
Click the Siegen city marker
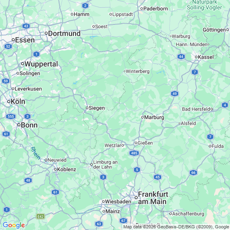[87, 108]
